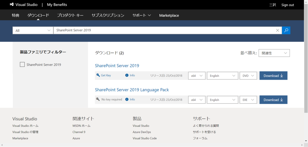This screenshot has width=308, height=147.
Task: Open the ダウンロード tab
Action: coord(38,15)
